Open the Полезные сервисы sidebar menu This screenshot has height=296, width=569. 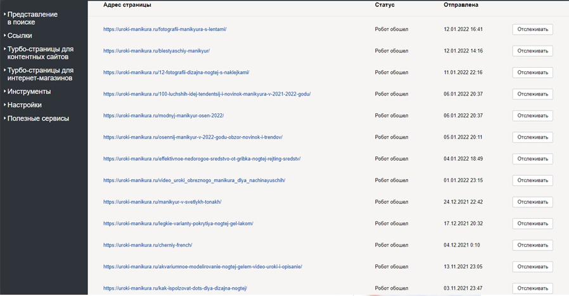tap(38, 118)
